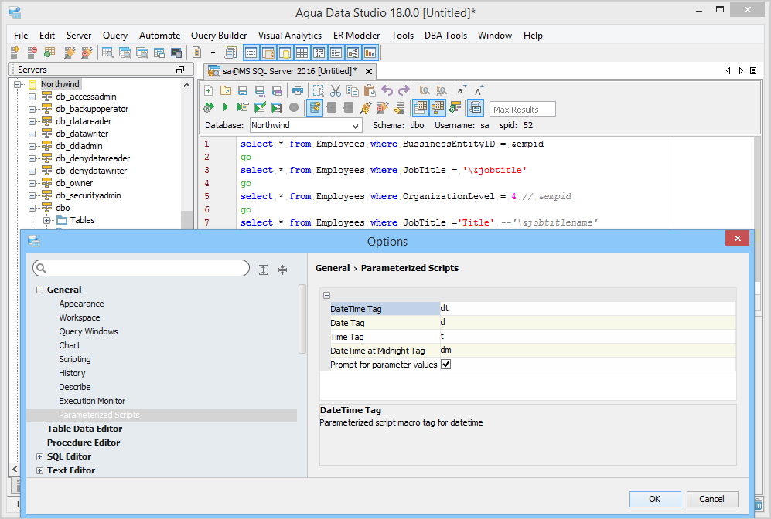Click the Save disk icon in query toolbar
Viewport: 771px width, 519px height.
242,90
